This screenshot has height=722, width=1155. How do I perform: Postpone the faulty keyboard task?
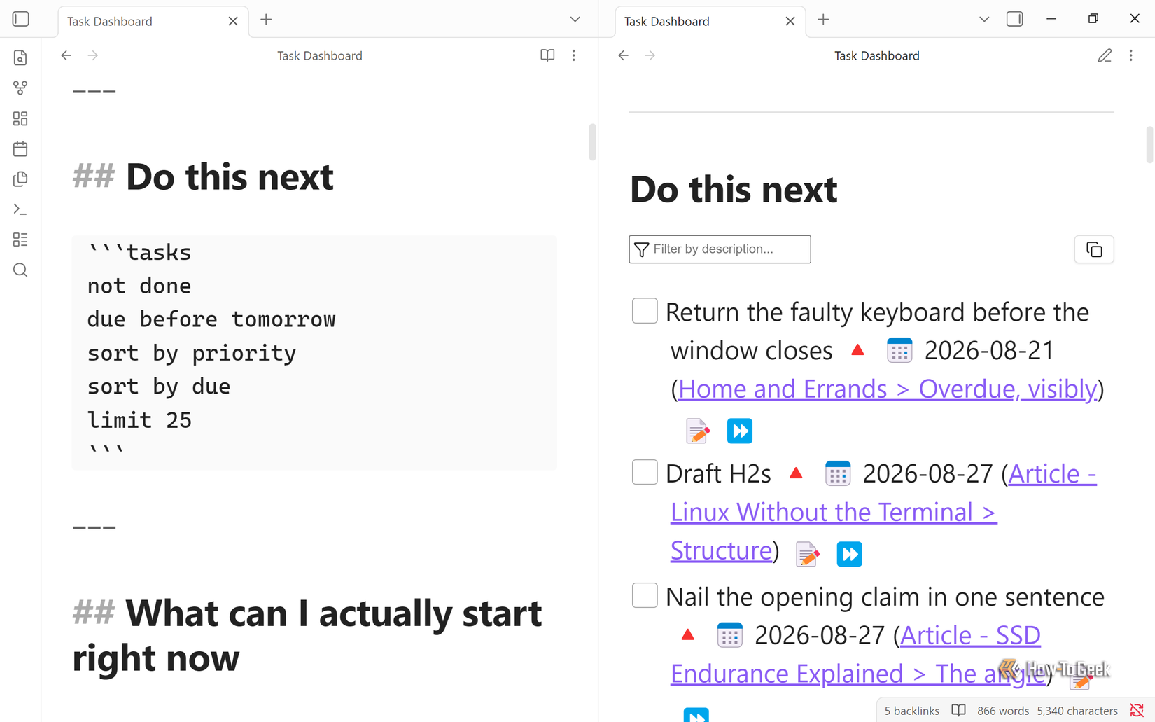pos(740,431)
